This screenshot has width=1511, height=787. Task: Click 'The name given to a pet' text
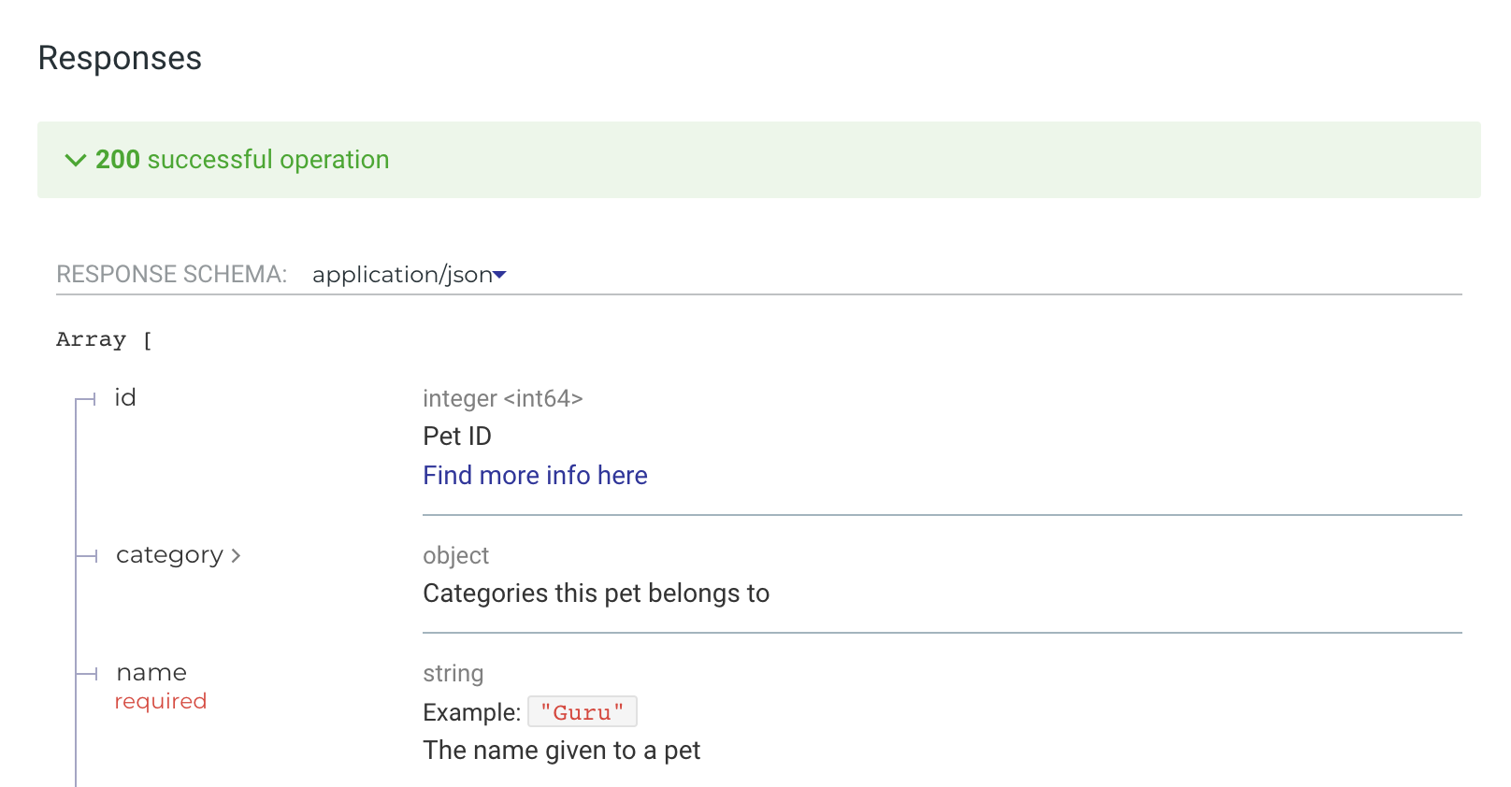[561, 750]
